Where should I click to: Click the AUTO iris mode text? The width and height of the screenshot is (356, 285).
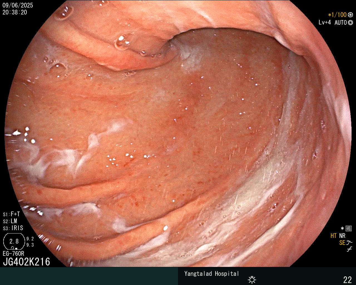pos(341,23)
